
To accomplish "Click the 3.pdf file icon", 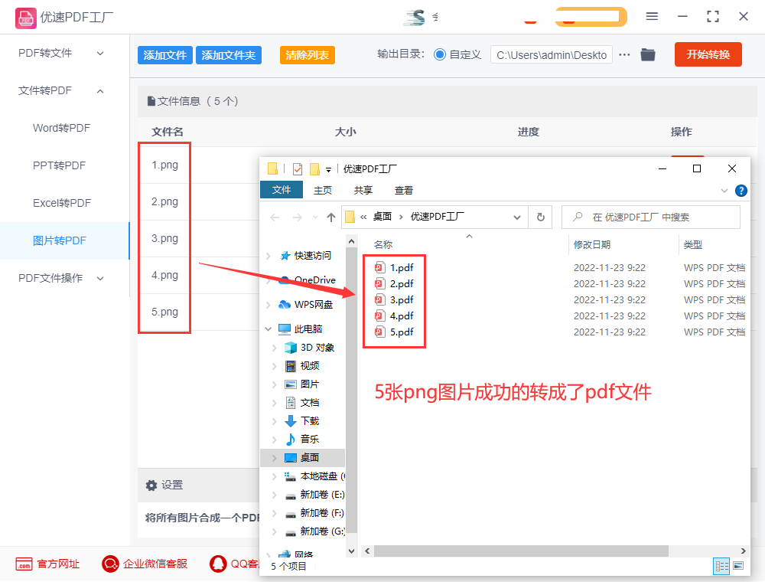I will 379,299.
